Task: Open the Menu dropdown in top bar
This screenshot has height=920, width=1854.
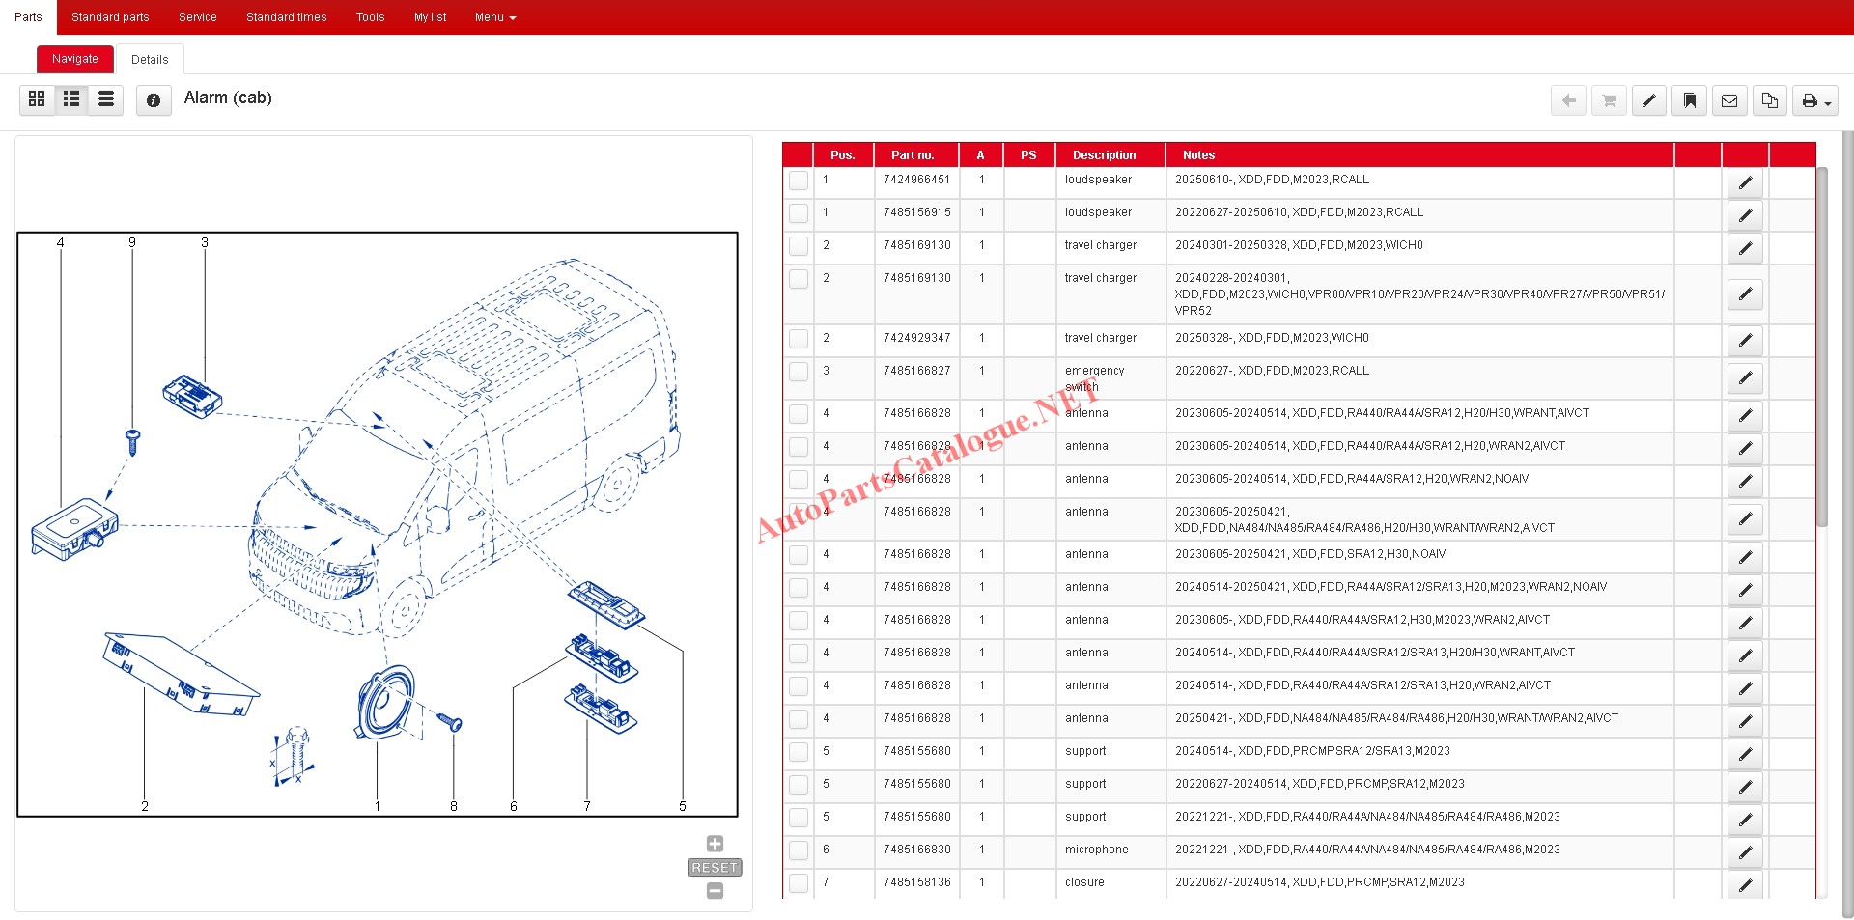Action: (494, 17)
